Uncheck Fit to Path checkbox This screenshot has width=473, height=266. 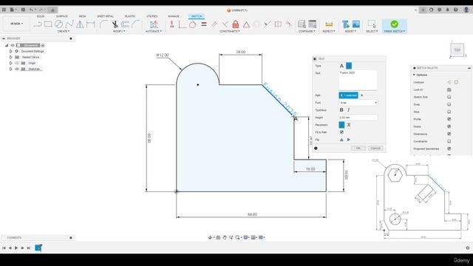pyautogui.click(x=341, y=132)
